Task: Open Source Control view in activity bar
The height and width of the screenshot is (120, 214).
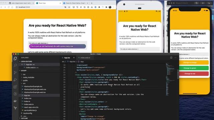Action: pos(15,73)
